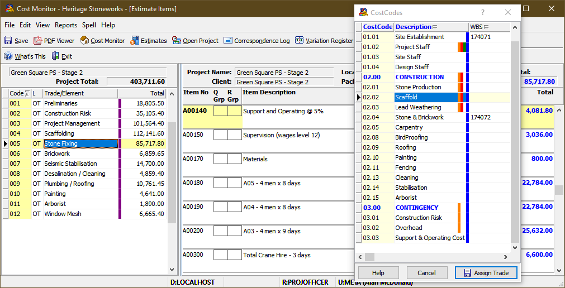This screenshot has width=565, height=288.
Task: Click the Assign Trade button
Action: tap(486, 273)
